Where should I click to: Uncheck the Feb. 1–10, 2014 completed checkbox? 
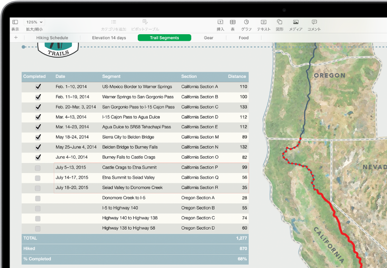click(38, 87)
